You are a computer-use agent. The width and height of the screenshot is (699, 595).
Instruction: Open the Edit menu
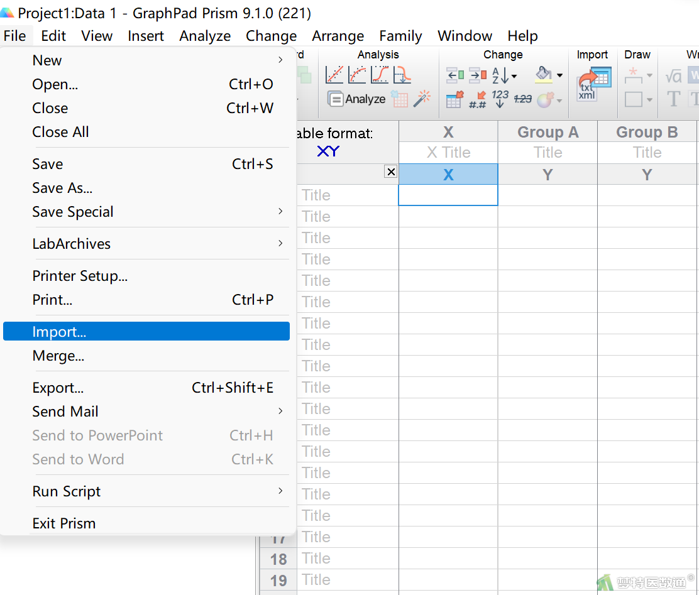coord(53,36)
